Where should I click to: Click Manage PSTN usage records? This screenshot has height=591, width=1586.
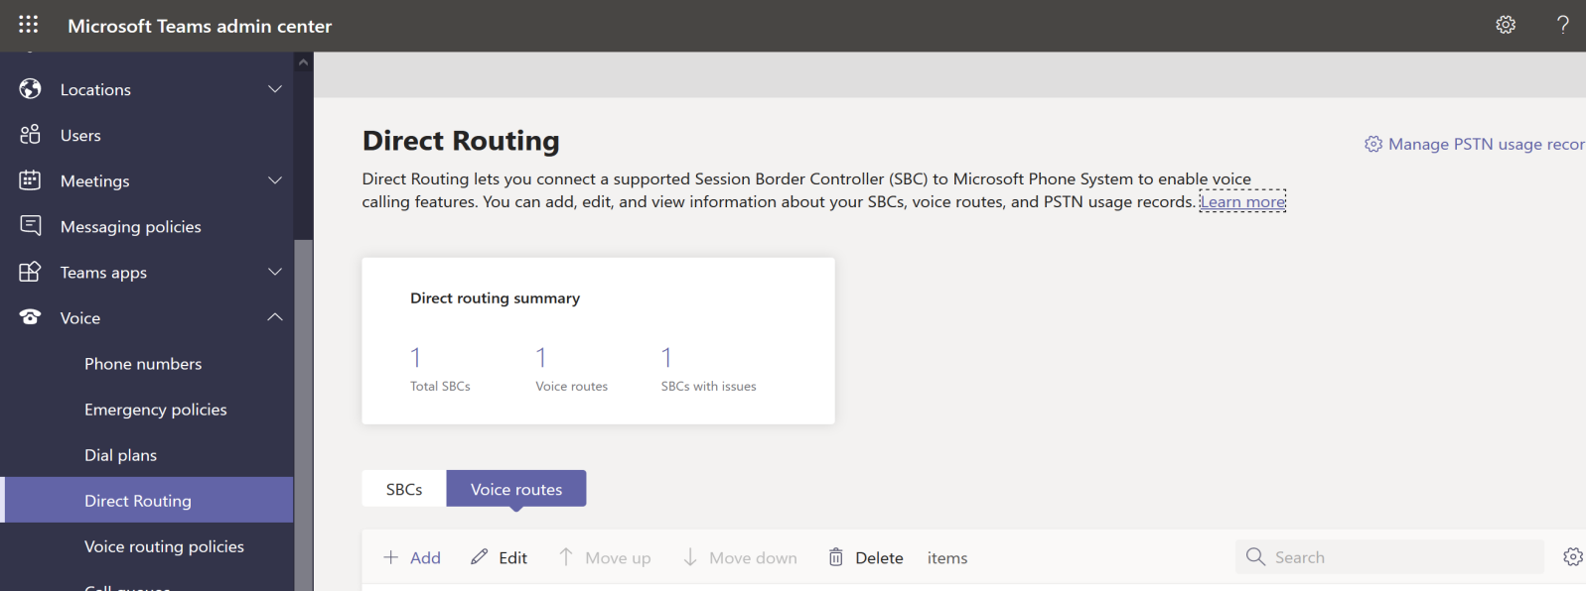point(1476,145)
